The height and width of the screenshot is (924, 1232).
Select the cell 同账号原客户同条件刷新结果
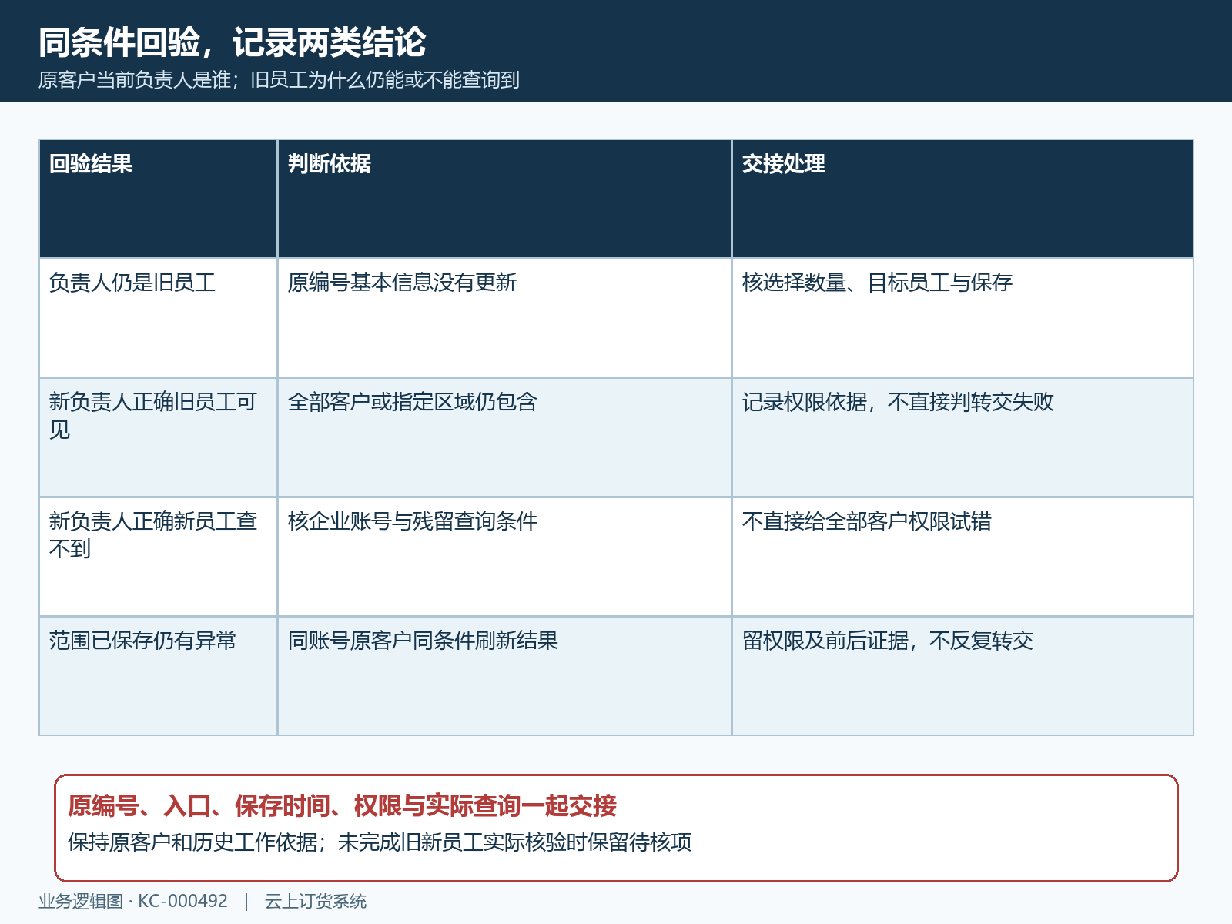(x=504, y=676)
